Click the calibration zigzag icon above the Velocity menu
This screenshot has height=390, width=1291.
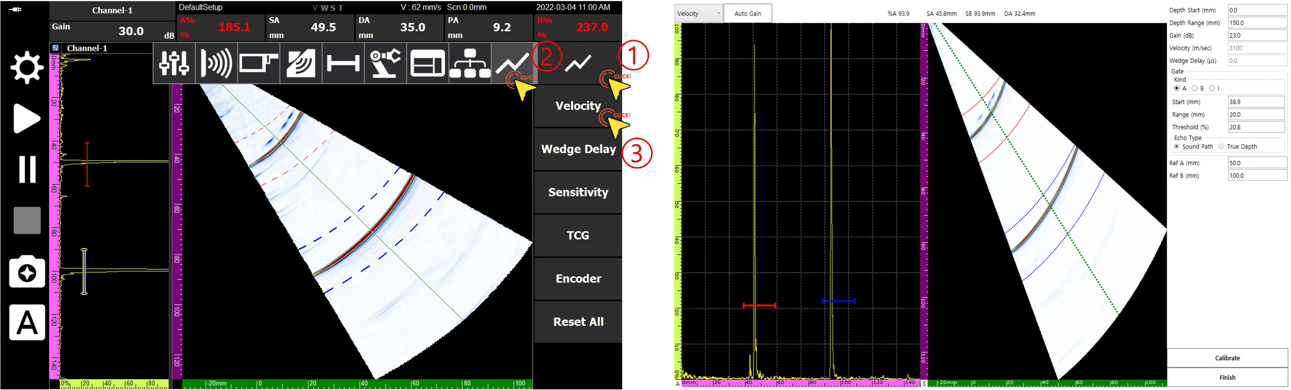coord(578,63)
